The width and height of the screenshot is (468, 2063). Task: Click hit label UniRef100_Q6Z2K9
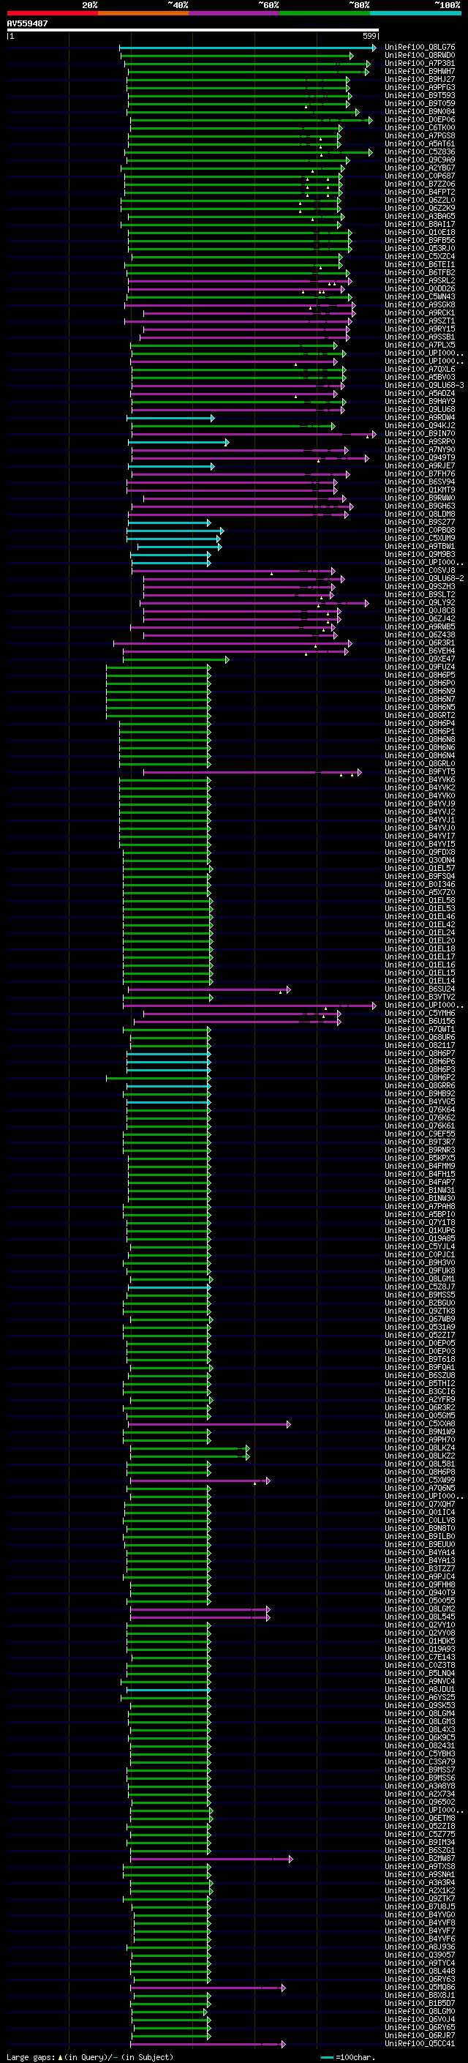420,209
